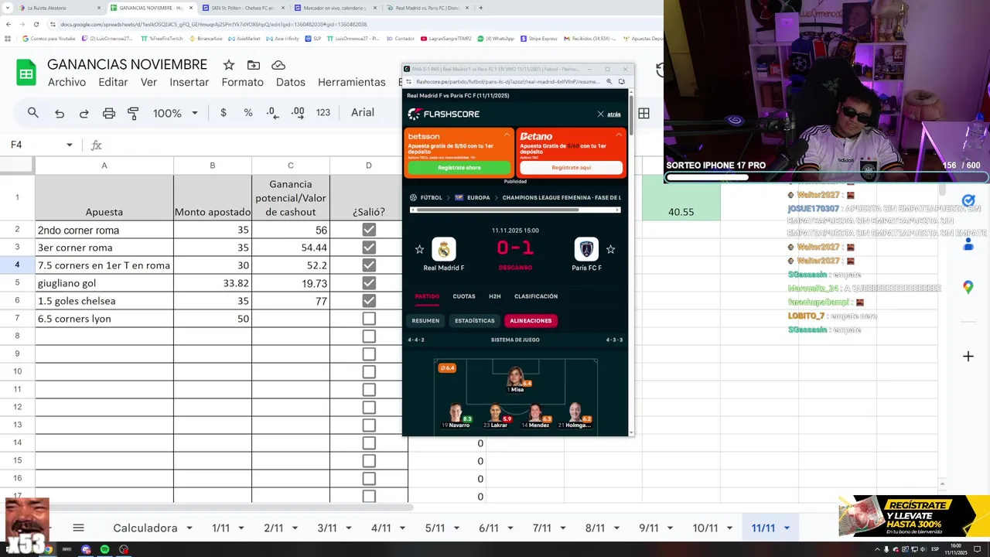Open Contacts in the side panel
Image resolution: width=990 pixels, height=557 pixels.
click(x=968, y=244)
